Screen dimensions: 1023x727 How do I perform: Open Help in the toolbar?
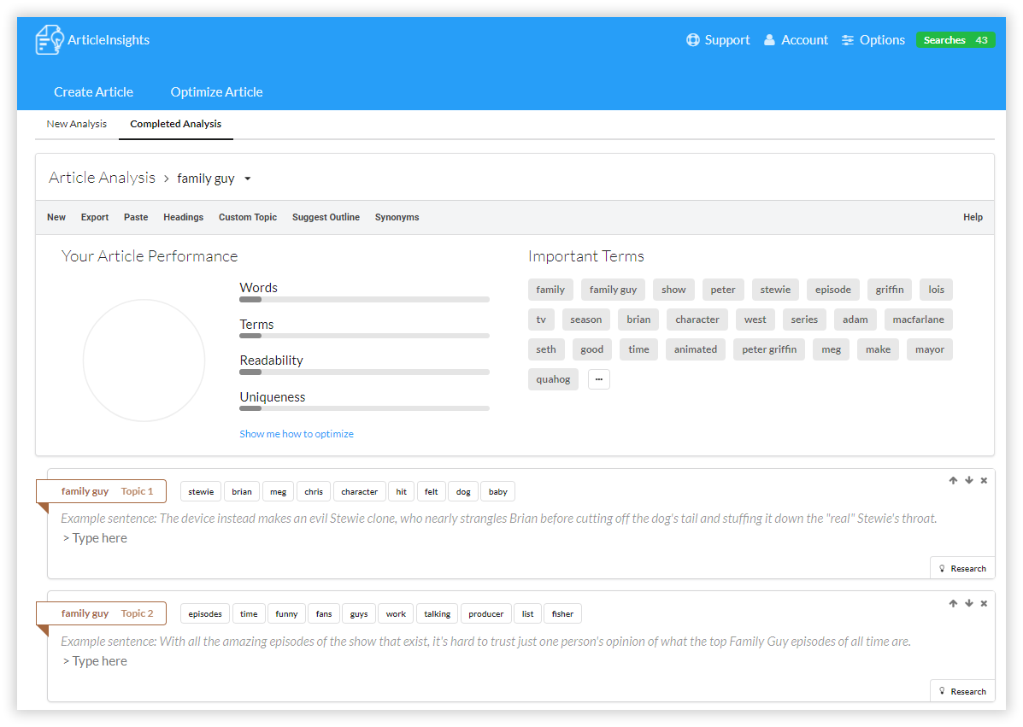(x=973, y=217)
